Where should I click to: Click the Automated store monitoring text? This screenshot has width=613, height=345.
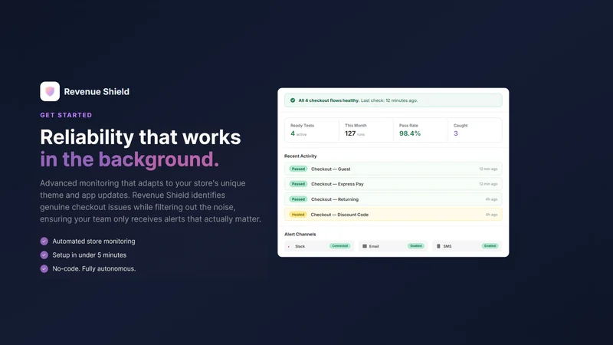click(x=93, y=242)
